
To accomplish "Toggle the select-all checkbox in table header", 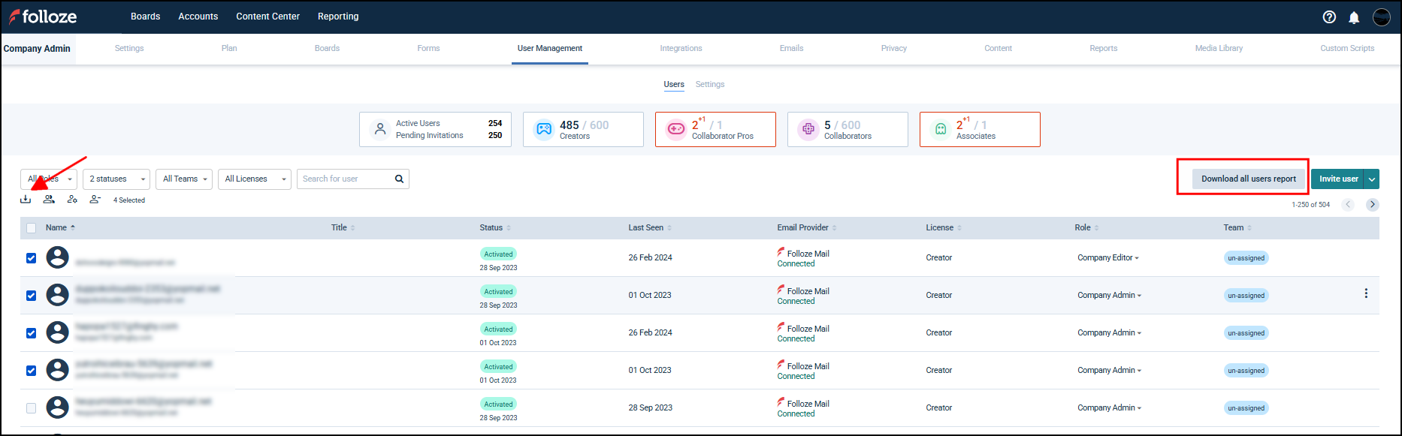I will (x=31, y=228).
